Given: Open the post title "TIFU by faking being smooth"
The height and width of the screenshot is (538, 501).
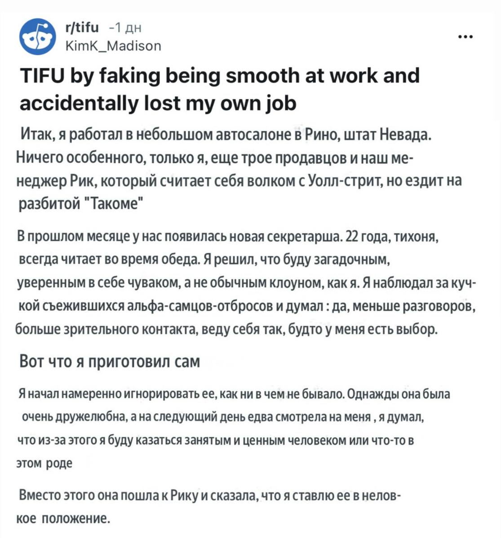Looking at the screenshot, I should point(220,76).
